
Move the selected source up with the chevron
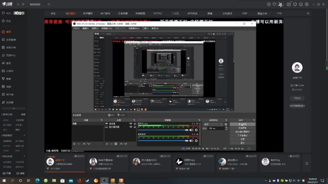(121, 144)
